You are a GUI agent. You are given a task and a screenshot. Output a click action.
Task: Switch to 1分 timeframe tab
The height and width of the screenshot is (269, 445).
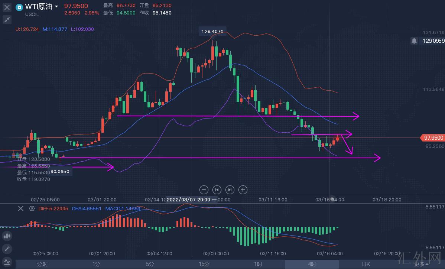[x=96, y=264]
